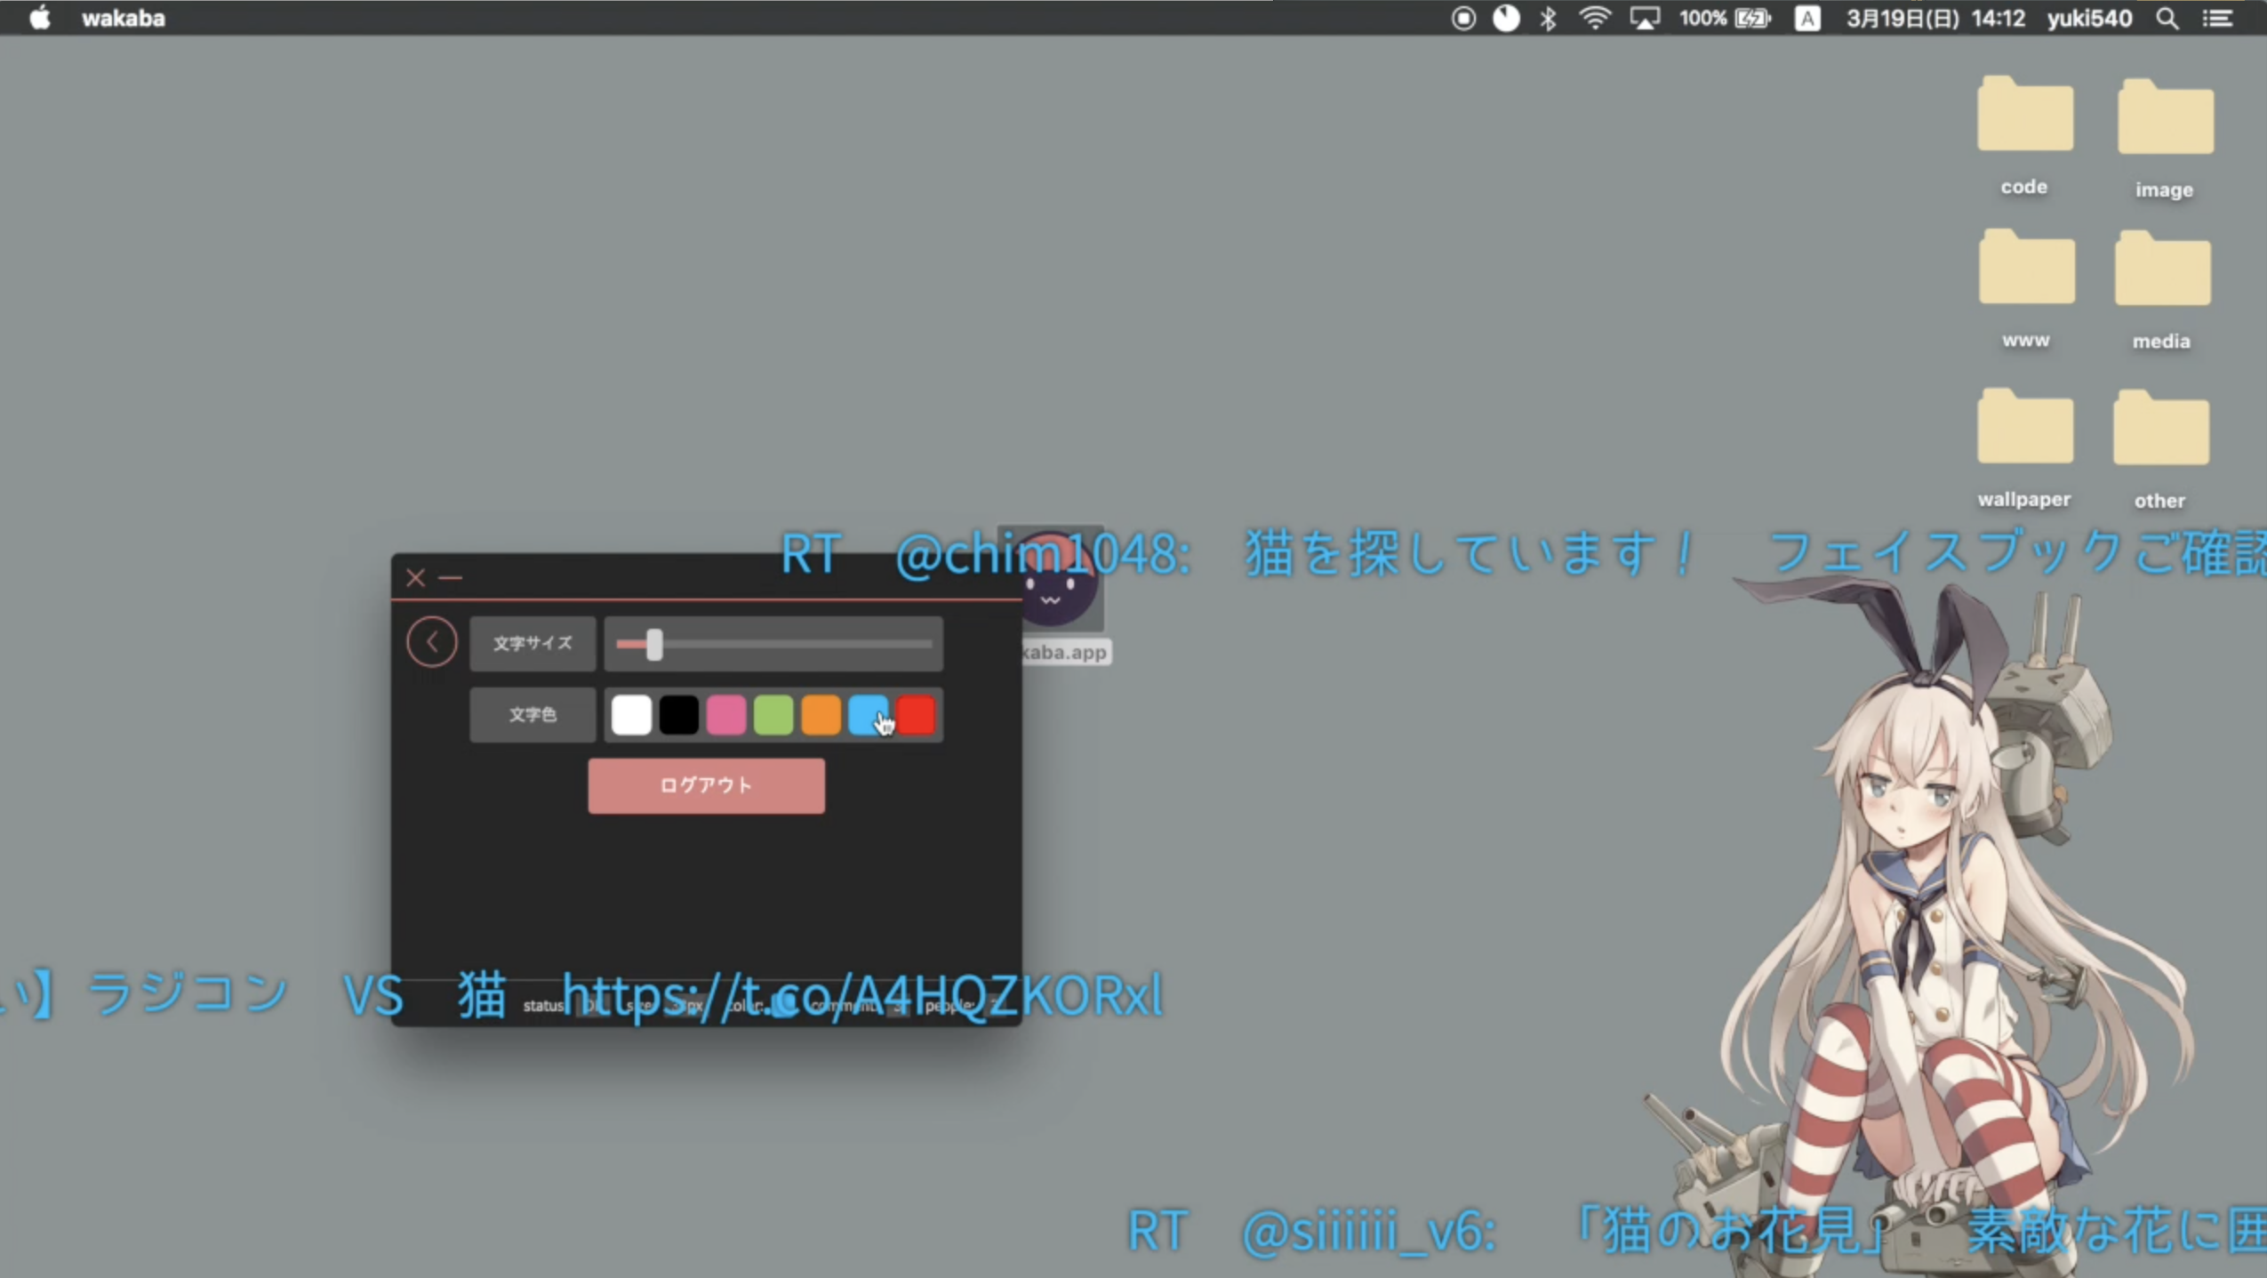Click the font size slider handle
Screen dimensions: 2267x1278
coord(654,644)
